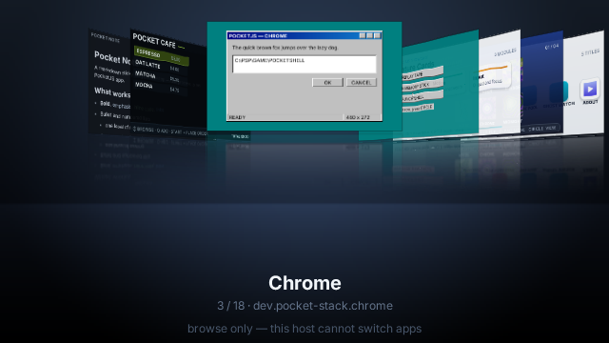Screen dimensions: 609x343
Task: Click 'dev.pocket-stack.chrome' identifier text
Action: [323, 306]
